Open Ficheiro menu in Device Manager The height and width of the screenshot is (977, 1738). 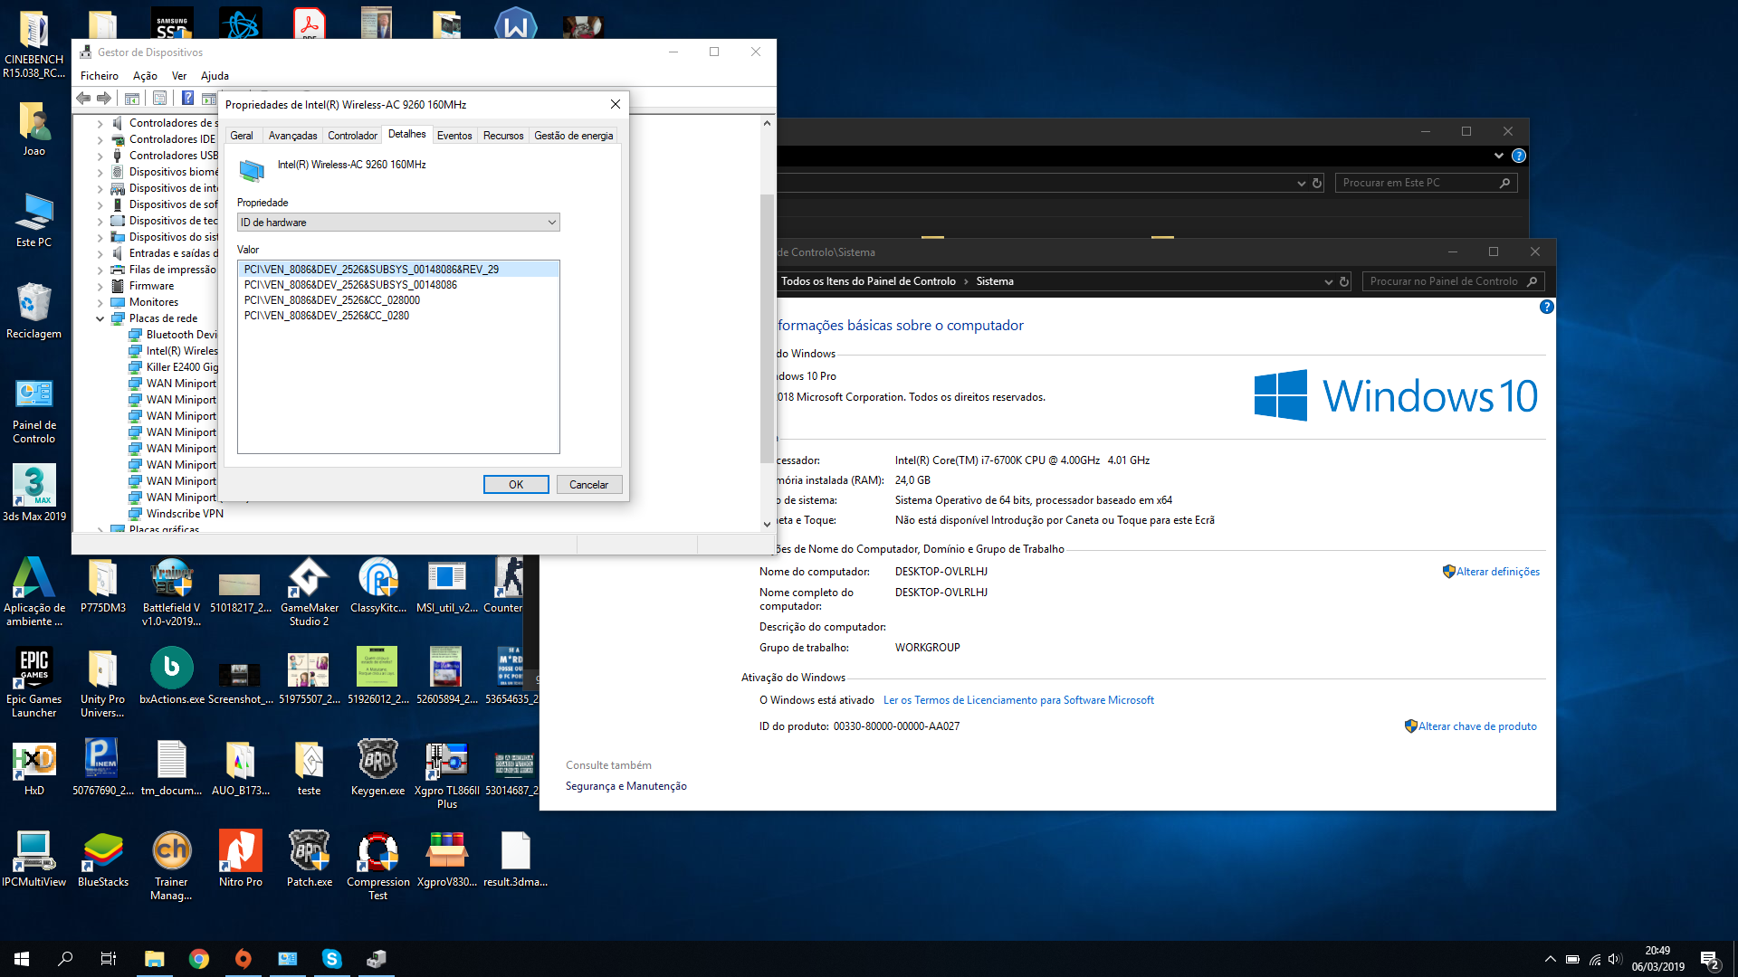(x=100, y=76)
